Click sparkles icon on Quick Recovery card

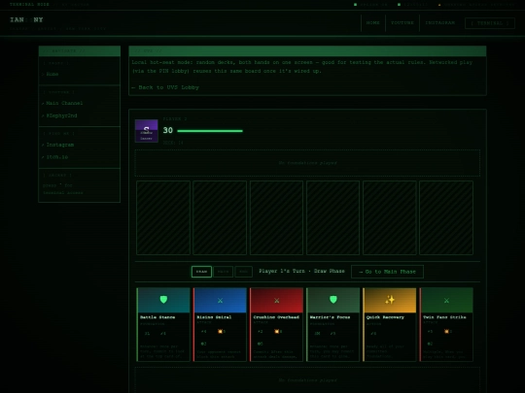(390, 300)
